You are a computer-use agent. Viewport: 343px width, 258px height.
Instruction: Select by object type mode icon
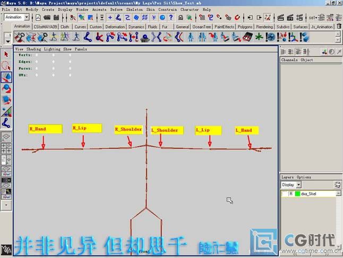tap(82, 18)
